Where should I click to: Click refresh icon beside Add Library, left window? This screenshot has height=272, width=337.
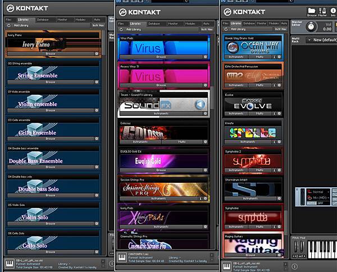pyautogui.click(x=9, y=25)
